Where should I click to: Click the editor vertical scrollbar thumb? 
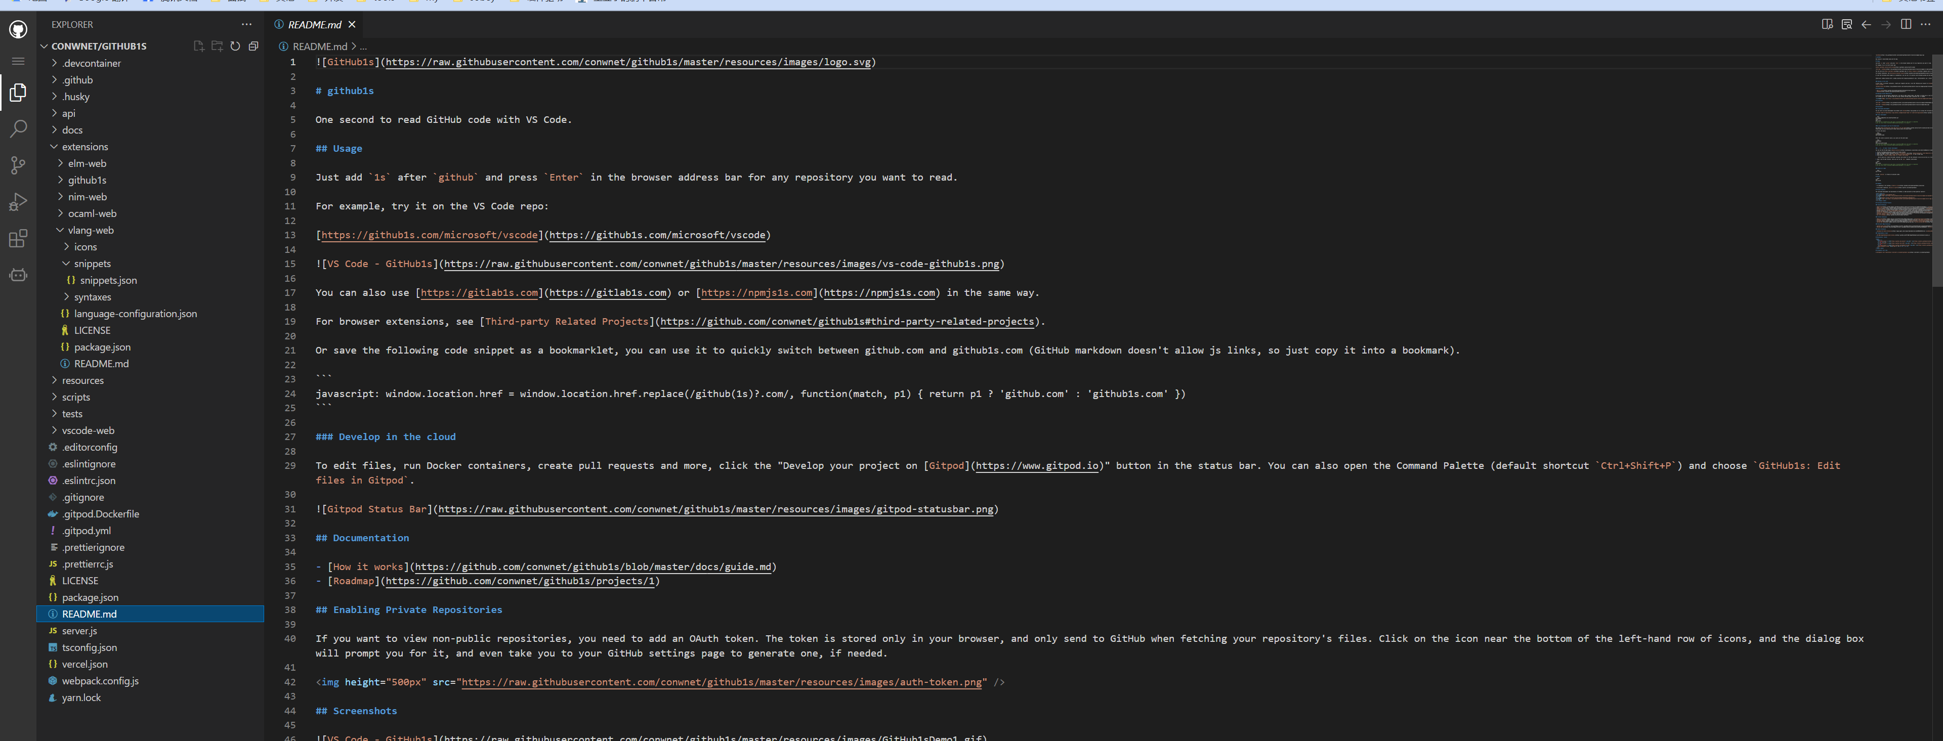1937,169
